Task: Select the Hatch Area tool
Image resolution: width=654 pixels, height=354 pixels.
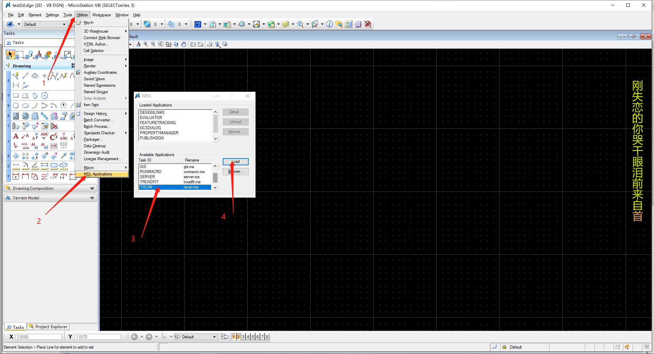Action: [x=16, y=116]
